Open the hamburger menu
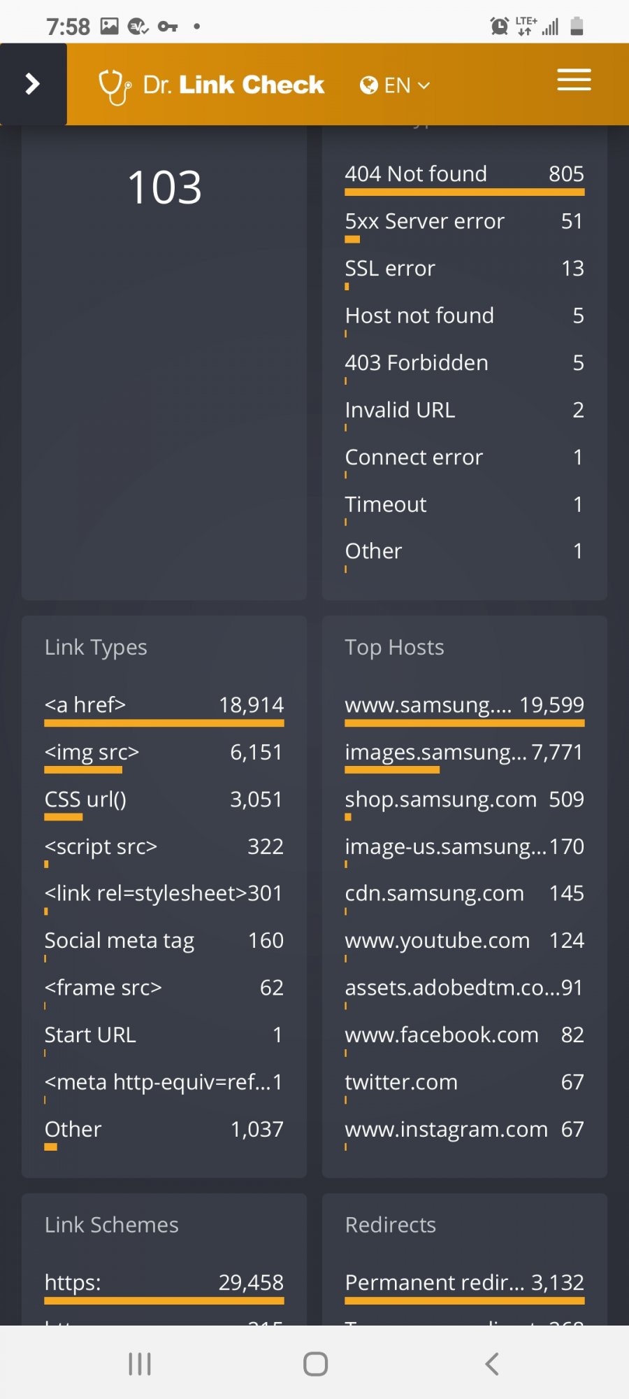The width and height of the screenshot is (629, 1399). 574,80
